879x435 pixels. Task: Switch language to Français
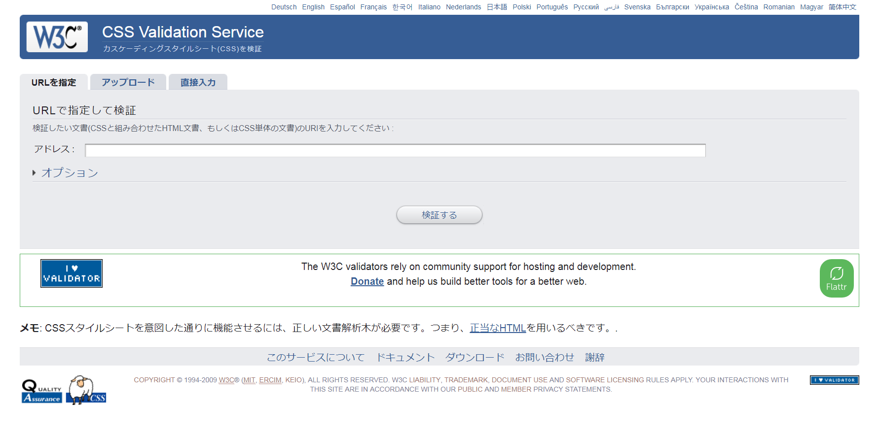(x=373, y=7)
